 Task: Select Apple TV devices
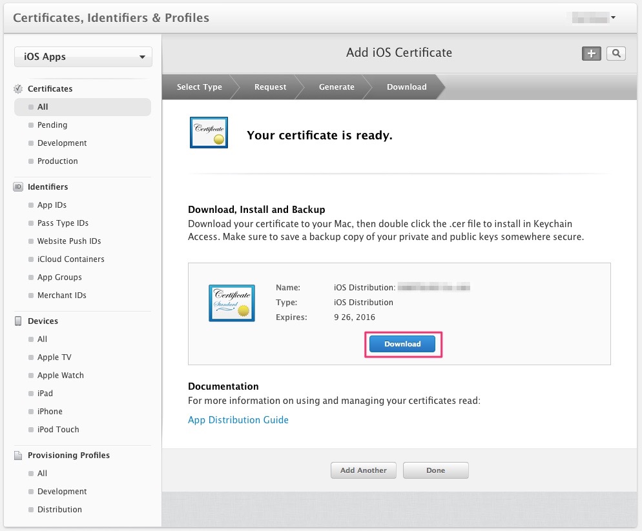tap(54, 357)
